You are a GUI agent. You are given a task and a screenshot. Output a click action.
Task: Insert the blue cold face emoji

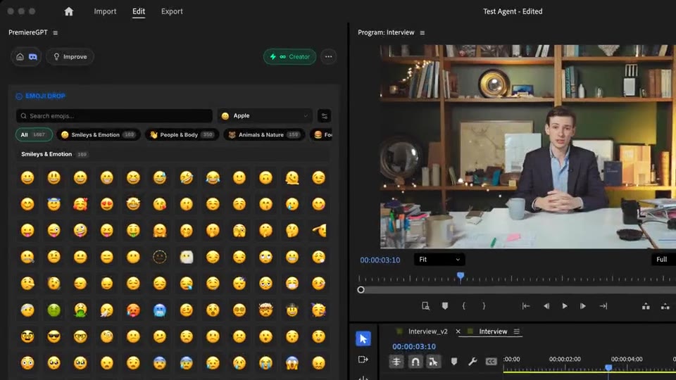pyautogui.click(x=160, y=310)
